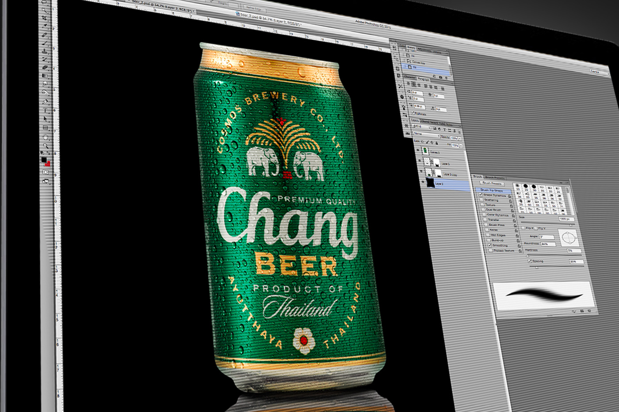Screen dimensions: 619x412
Task: Hide the Curves 3 layer
Action: tap(418, 150)
